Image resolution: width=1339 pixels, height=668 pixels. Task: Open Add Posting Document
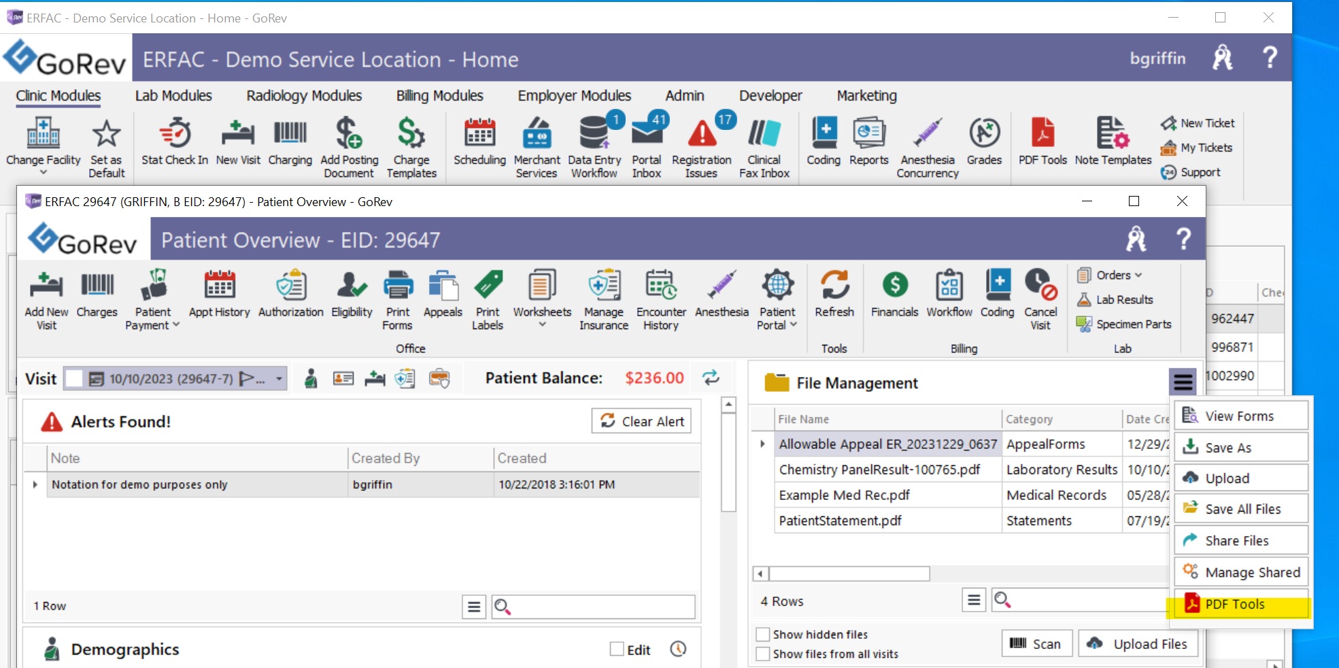tap(349, 148)
